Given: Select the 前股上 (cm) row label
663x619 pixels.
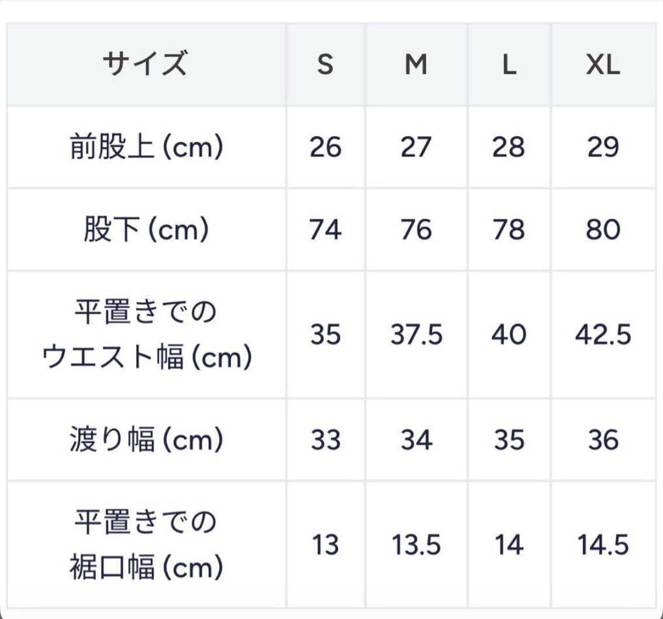Looking at the screenshot, I should tap(146, 147).
